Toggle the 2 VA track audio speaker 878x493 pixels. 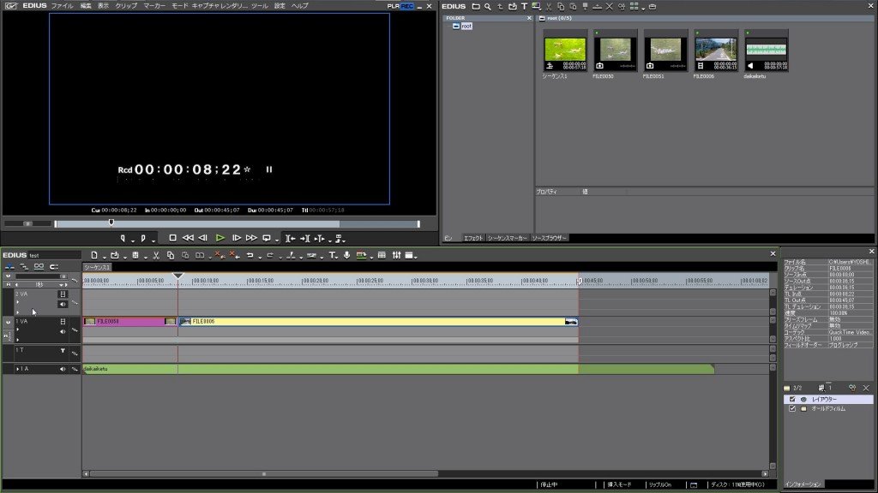click(62, 304)
